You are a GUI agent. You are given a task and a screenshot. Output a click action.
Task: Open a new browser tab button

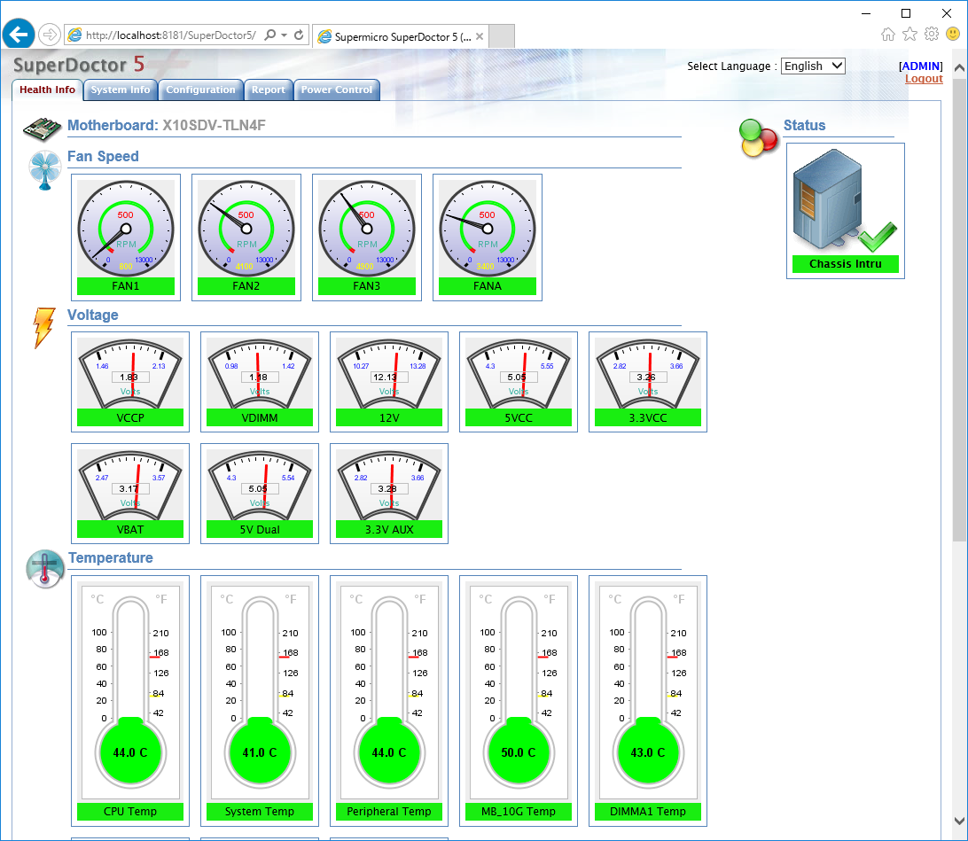click(x=502, y=36)
